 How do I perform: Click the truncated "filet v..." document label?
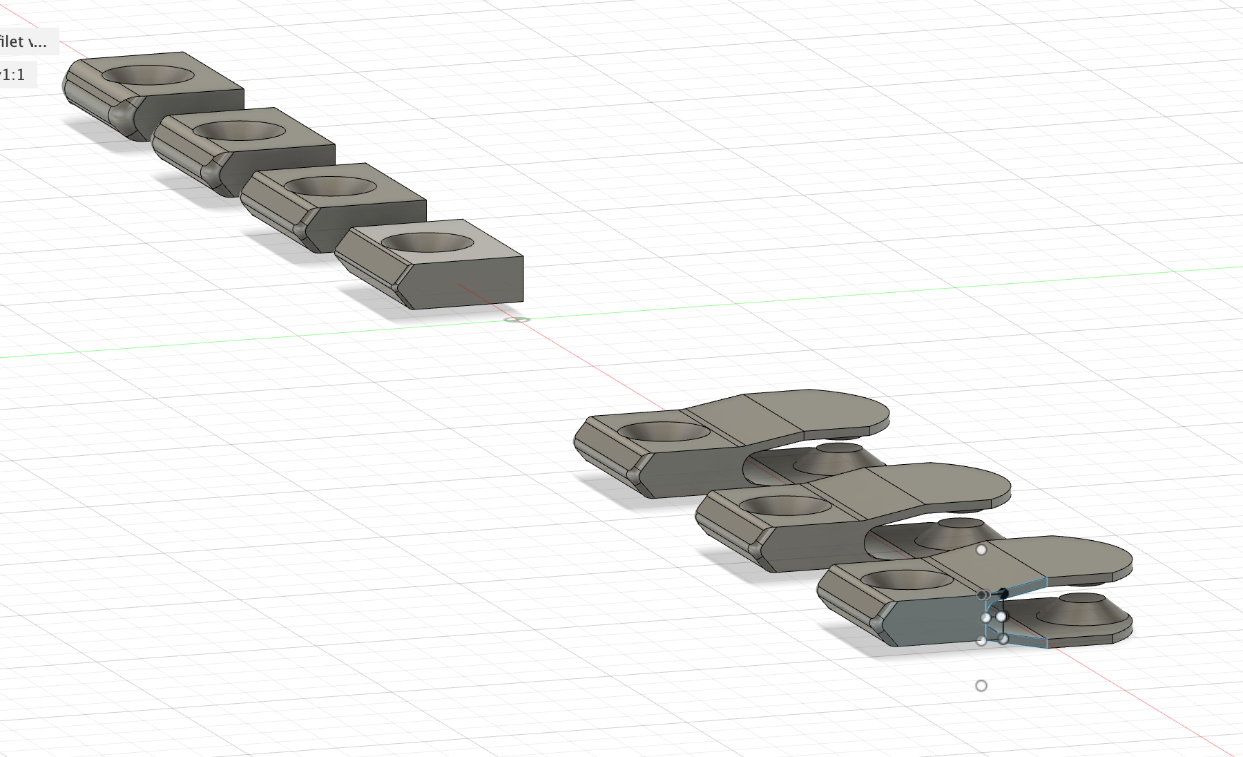(x=23, y=42)
